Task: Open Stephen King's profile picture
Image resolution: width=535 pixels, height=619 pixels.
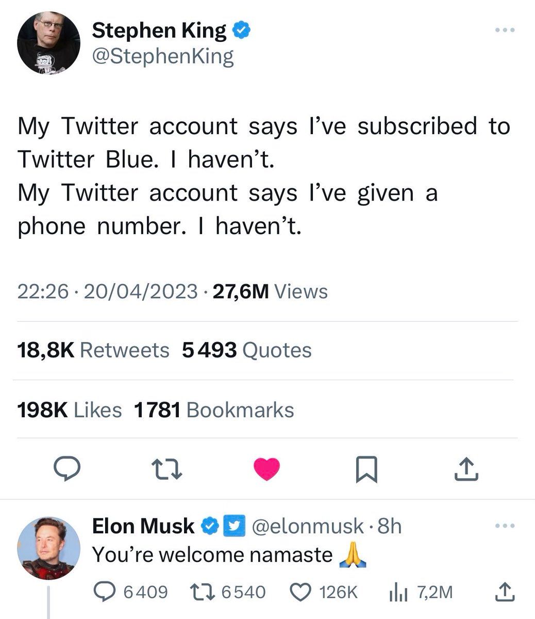Action: (48, 42)
